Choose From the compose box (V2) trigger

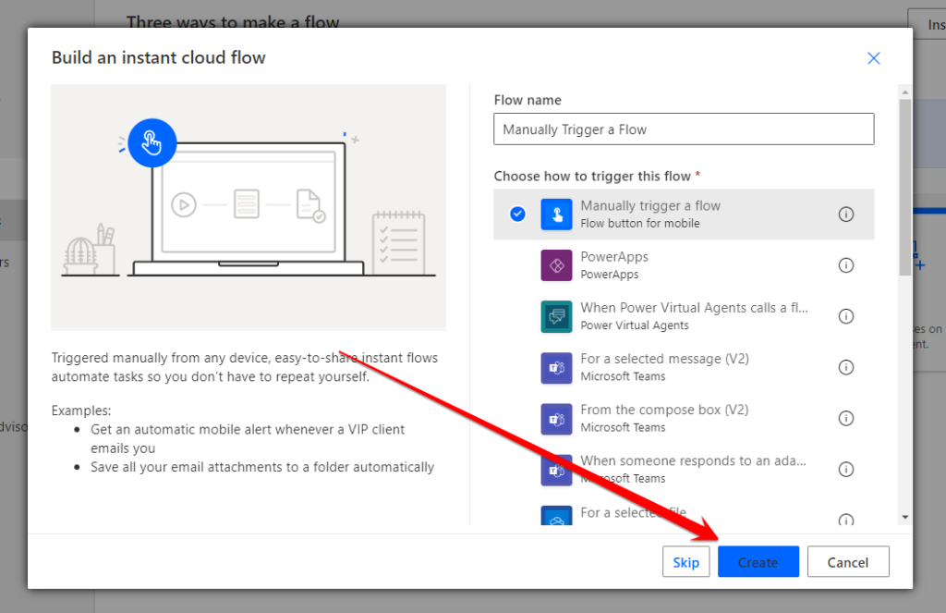[x=684, y=419]
